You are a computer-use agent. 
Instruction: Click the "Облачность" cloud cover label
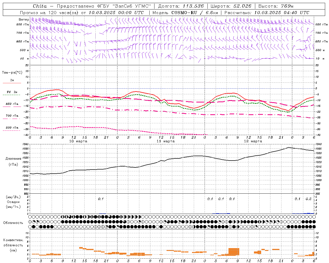tap(13, 223)
